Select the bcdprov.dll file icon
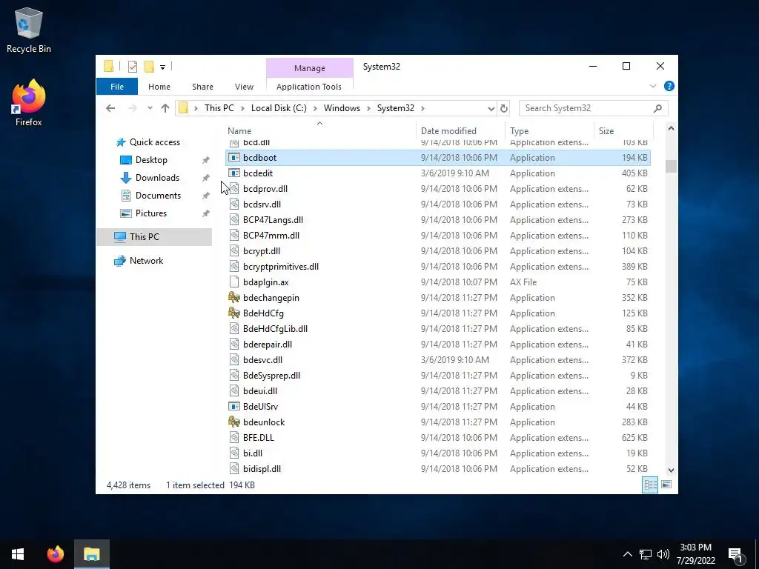 (234, 189)
